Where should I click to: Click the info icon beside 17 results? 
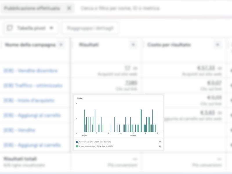point(135,68)
